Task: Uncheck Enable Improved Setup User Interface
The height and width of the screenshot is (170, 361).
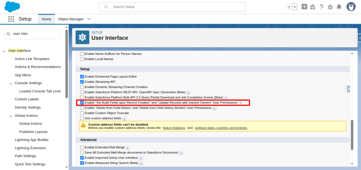Action: pyautogui.click(x=82, y=158)
